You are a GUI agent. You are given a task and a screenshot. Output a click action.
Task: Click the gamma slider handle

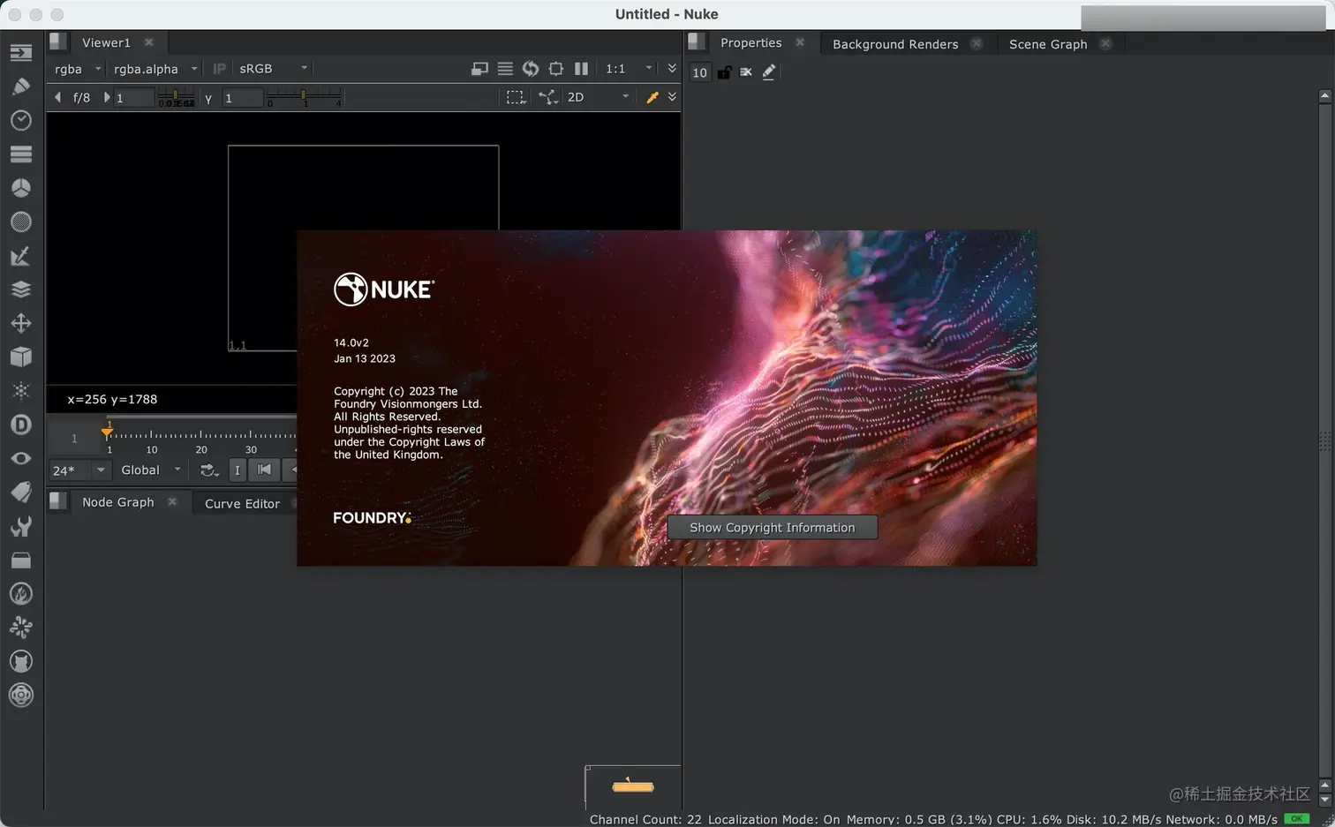tap(303, 94)
